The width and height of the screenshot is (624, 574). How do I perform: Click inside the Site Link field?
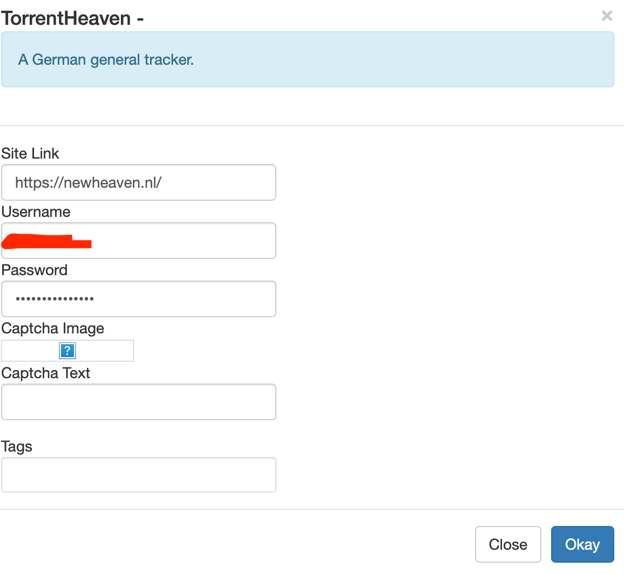coord(139,182)
